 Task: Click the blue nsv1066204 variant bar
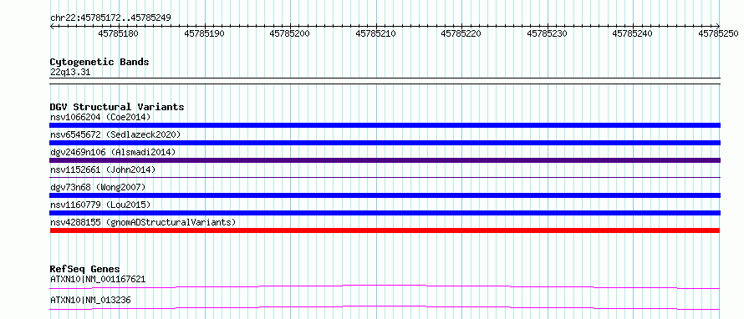385,125
